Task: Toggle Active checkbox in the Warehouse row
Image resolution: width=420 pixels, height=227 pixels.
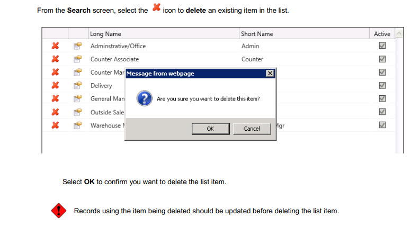Action: [x=382, y=125]
